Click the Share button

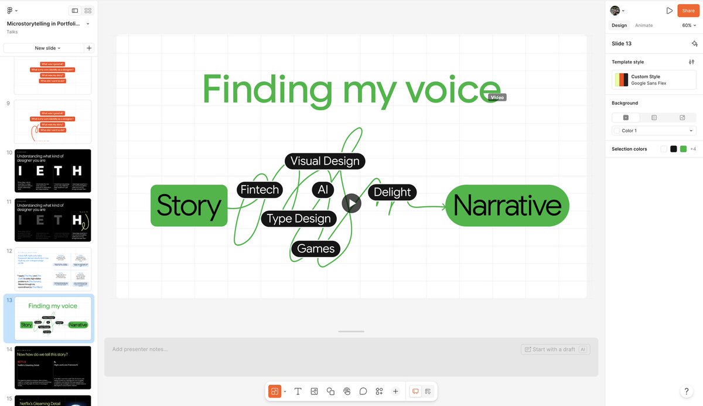coord(688,11)
